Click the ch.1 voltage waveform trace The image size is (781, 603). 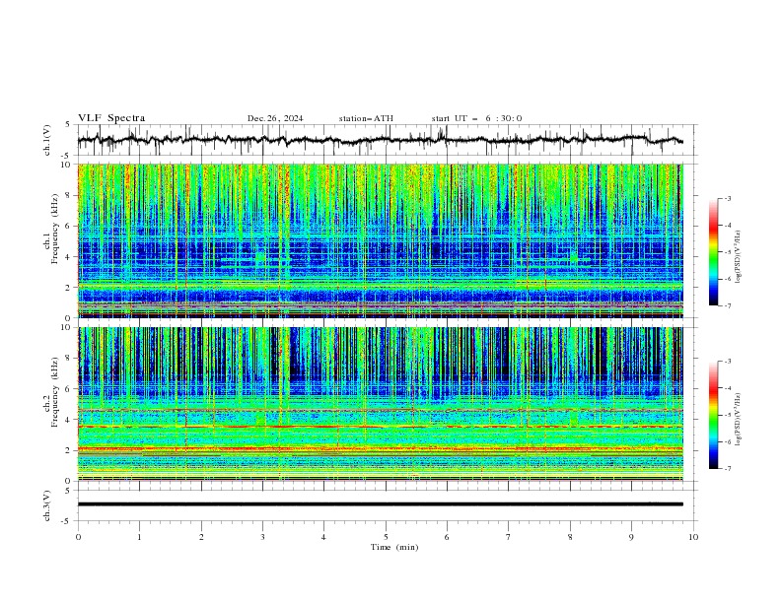(x=381, y=140)
